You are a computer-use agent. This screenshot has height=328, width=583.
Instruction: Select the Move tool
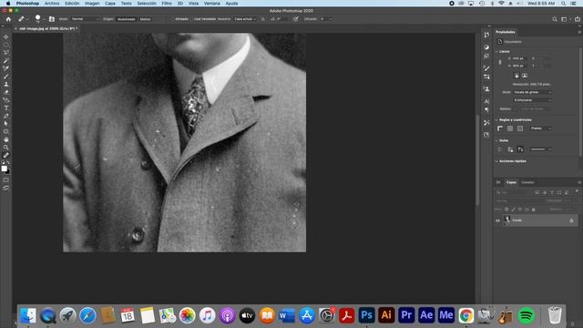pos(6,36)
